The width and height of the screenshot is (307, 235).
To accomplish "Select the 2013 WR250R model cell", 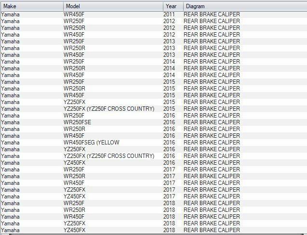I will (x=74, y=48).
